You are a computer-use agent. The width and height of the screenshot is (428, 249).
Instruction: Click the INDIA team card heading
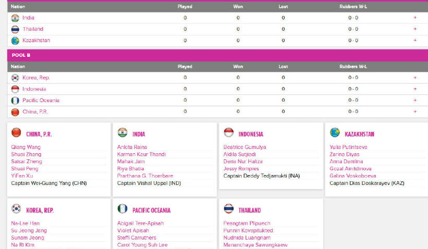[x=139, y=134]
